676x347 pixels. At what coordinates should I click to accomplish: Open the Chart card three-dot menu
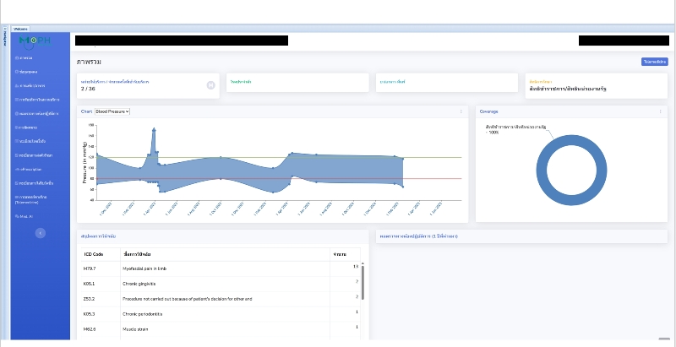coord(461,111)
